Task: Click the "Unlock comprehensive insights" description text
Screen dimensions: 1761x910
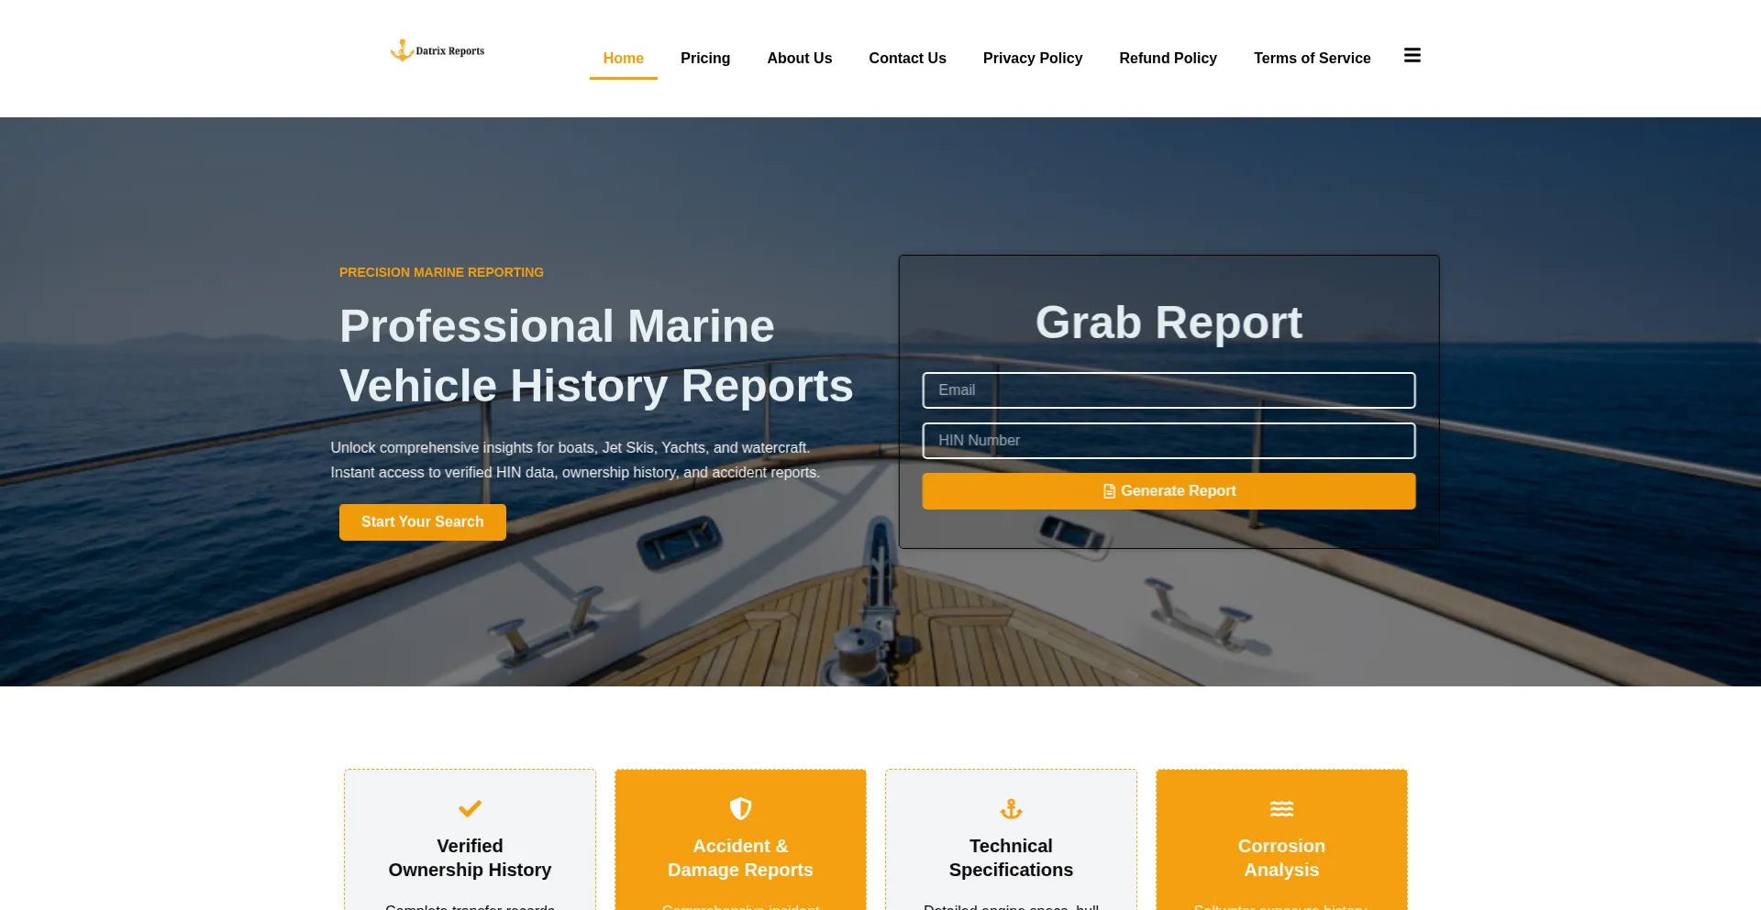Action: click(x=575, y=460)
